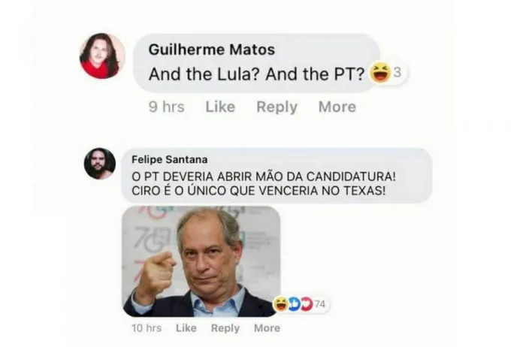Click comment text 'And the Lula? And the PT?'
Viewport: 526px width, 347px height.
tap(256, 74)
